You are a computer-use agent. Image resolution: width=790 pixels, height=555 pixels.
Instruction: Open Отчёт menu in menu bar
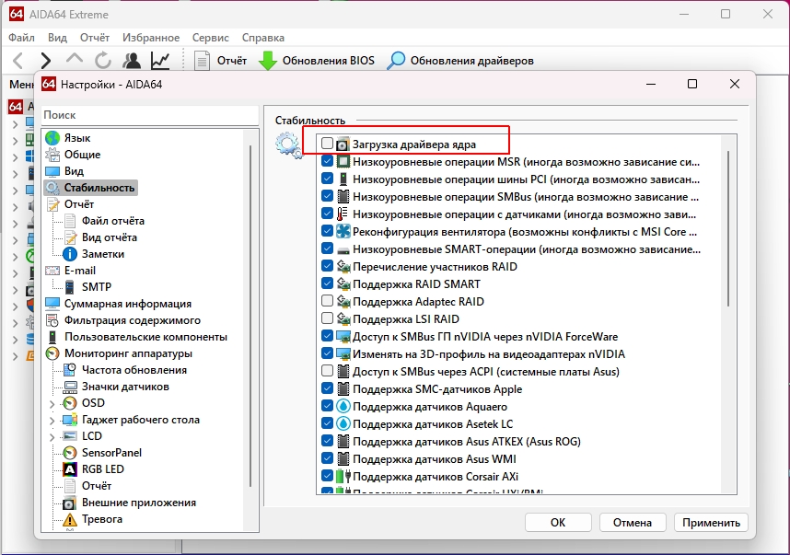(95, 38)
